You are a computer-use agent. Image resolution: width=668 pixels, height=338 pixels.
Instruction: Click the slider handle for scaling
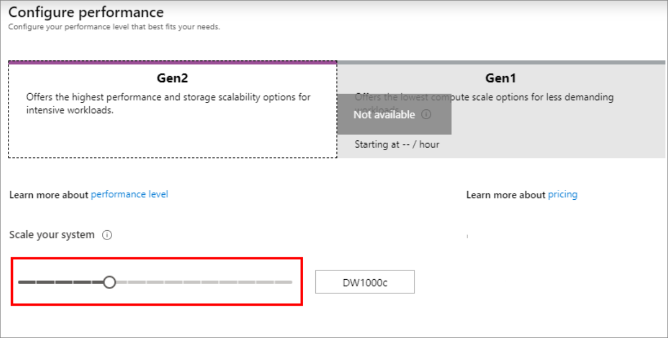tap(109, 282)
